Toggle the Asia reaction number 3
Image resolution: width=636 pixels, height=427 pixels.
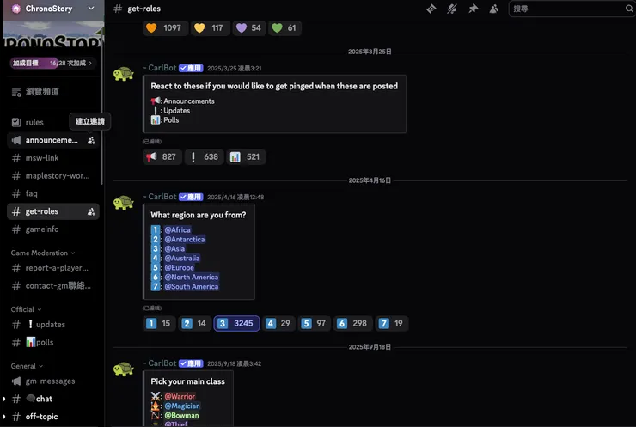click(236, 323)
